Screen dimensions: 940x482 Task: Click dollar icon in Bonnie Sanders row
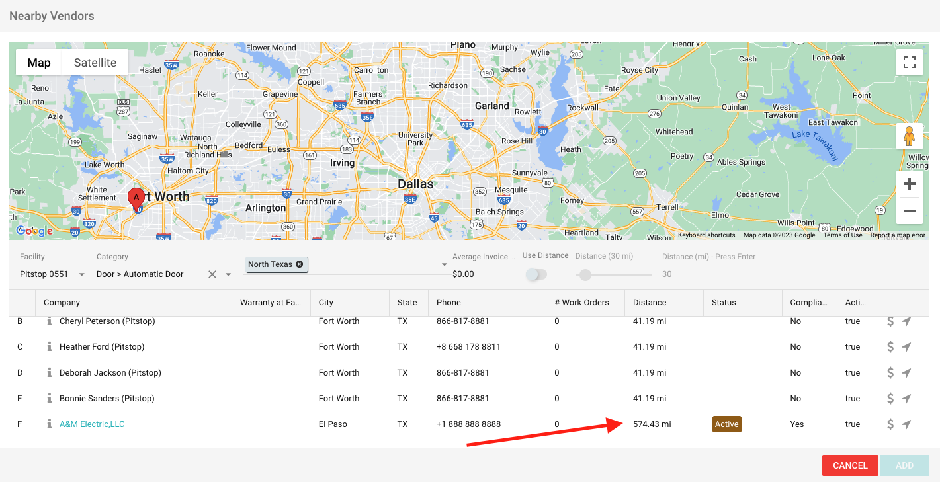coord(890,398)
